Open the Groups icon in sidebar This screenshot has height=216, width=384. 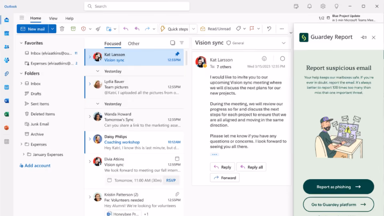point(7,60)
